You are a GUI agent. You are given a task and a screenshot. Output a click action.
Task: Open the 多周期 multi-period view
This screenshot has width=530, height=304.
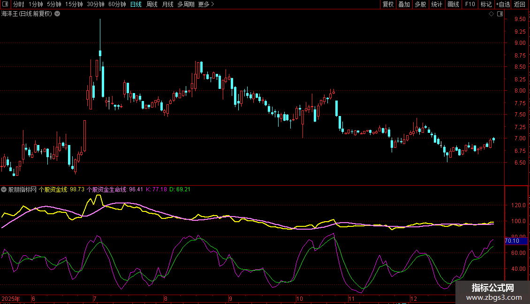point(186,5)
